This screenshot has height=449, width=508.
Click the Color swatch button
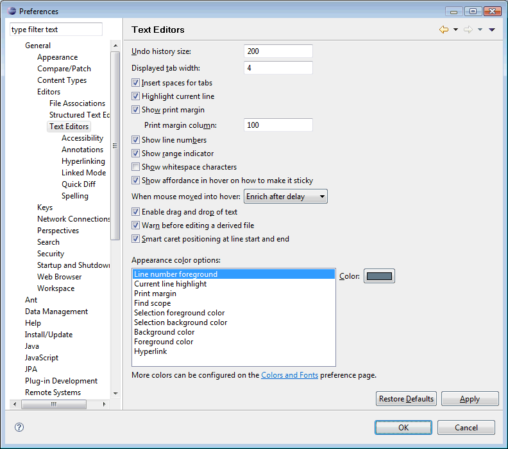pos(379,276)
